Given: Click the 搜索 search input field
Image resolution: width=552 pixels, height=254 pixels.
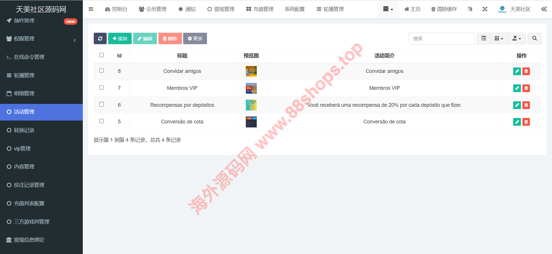Looking at the screenshot, I should [441, 38].
